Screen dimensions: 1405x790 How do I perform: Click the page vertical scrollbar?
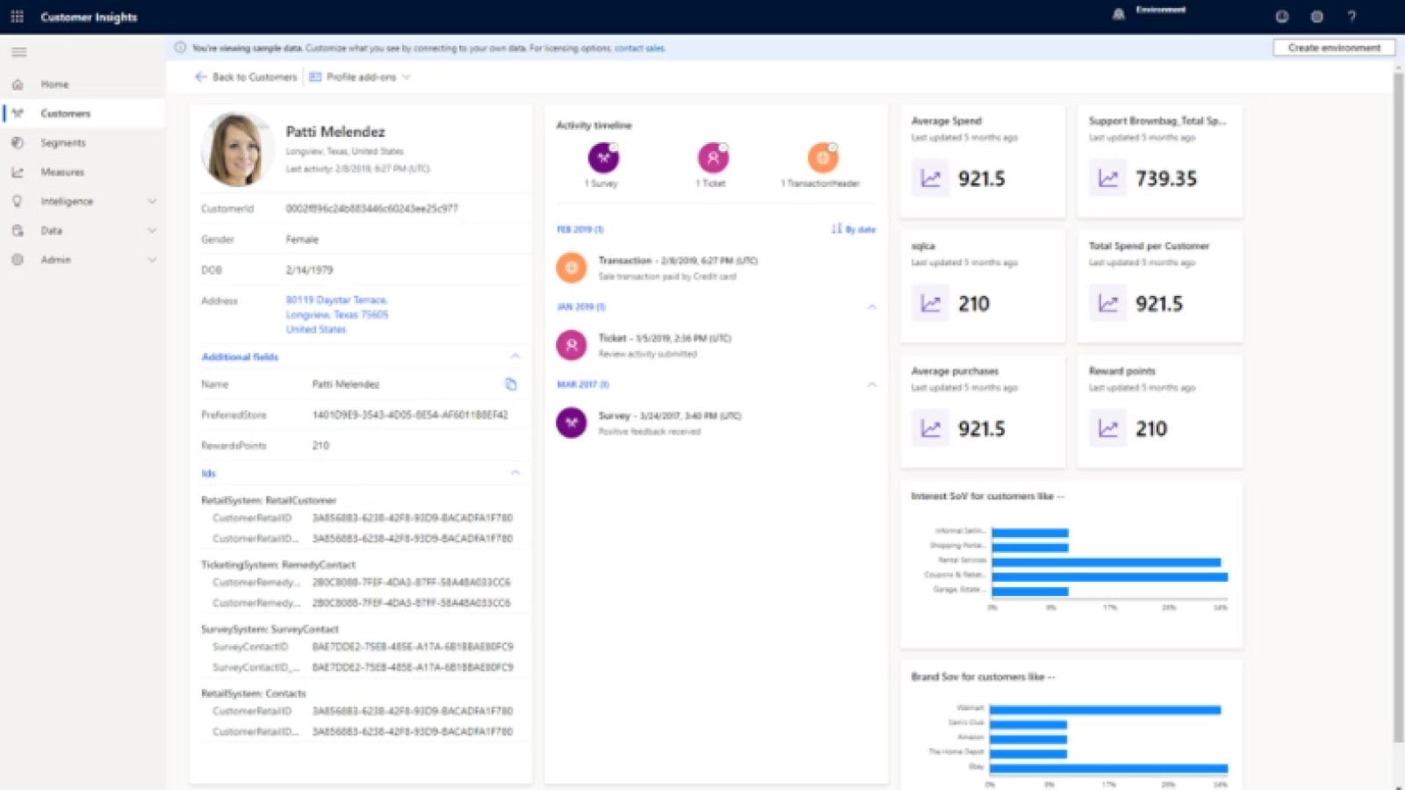[1399, 408]
